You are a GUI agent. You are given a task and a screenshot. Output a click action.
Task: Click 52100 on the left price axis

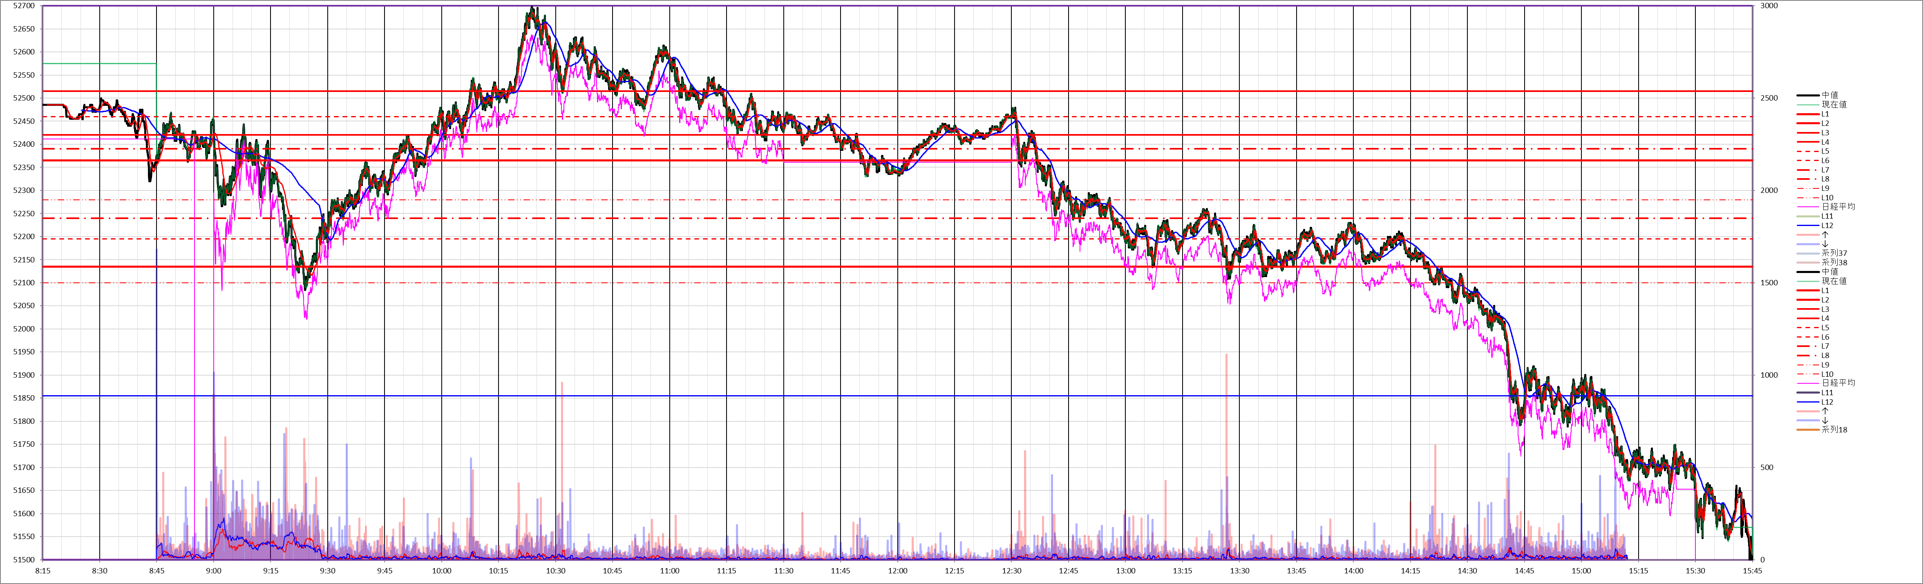[24, 283]
